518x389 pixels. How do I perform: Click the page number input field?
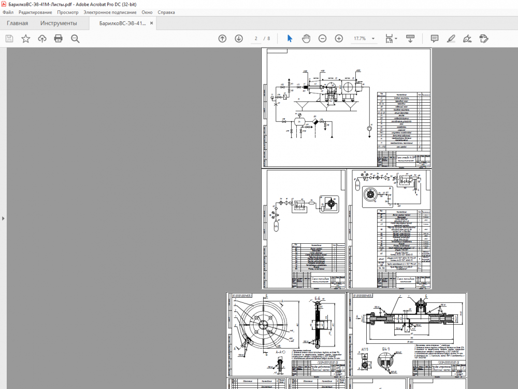256,38
